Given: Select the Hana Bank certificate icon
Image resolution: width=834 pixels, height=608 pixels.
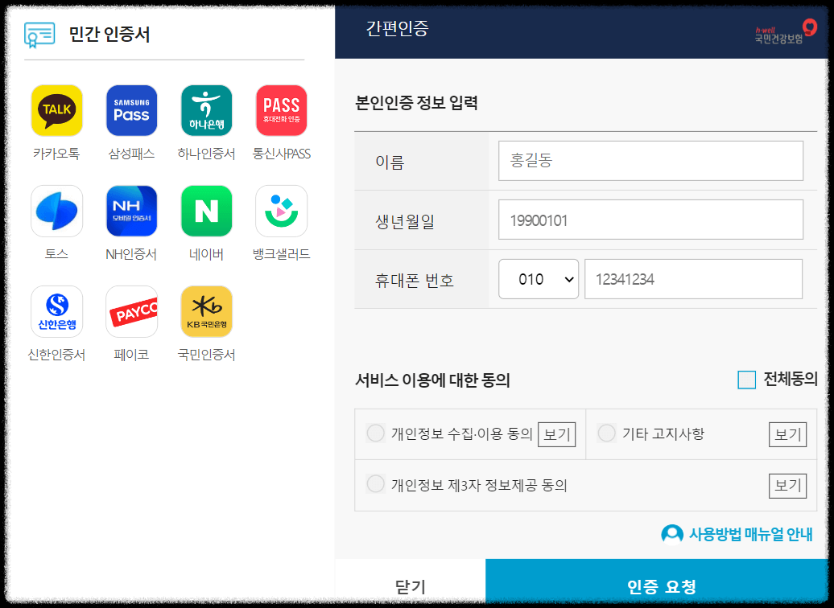Looking at the screenshot, I should pyautogui.click(x=205, y=110).
